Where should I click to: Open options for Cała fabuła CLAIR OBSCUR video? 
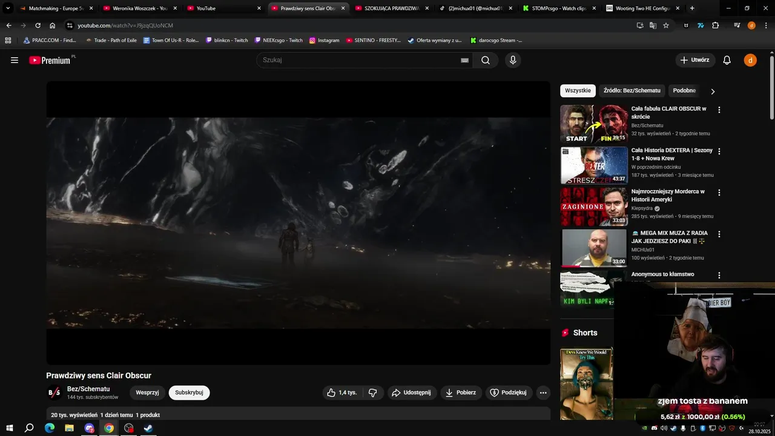click(x=719, y=110)
